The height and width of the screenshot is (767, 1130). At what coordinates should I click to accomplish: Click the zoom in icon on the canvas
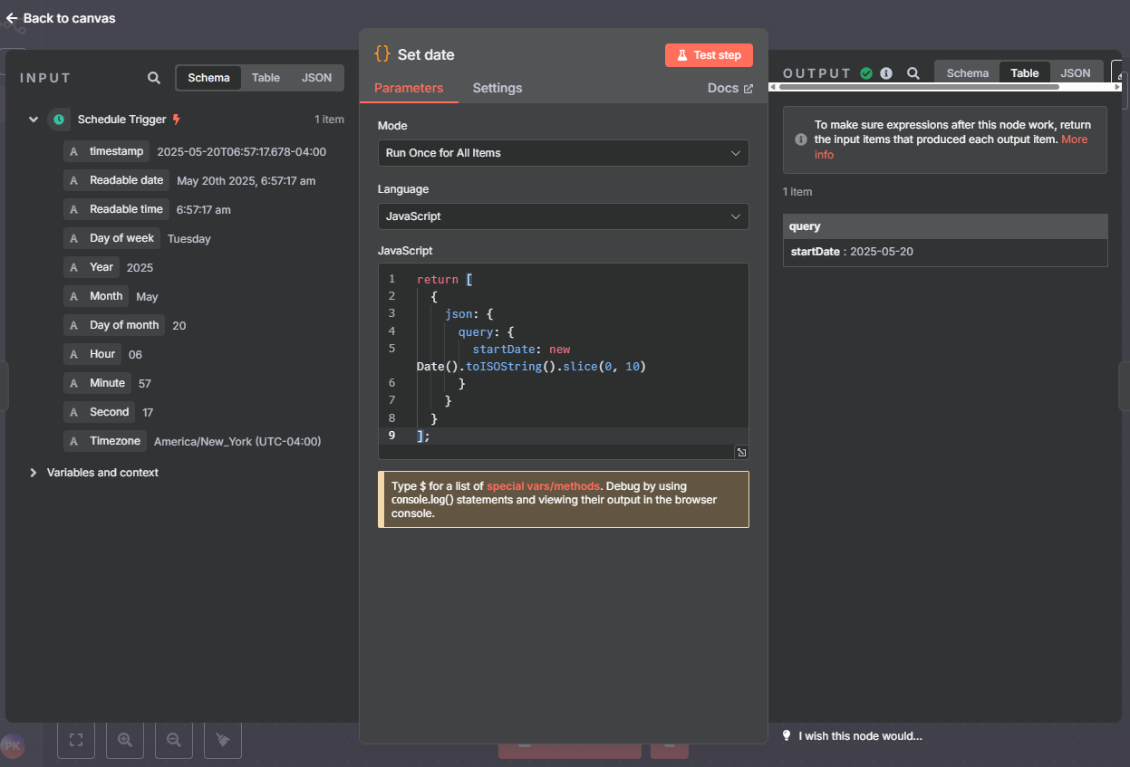coord(125,740)
